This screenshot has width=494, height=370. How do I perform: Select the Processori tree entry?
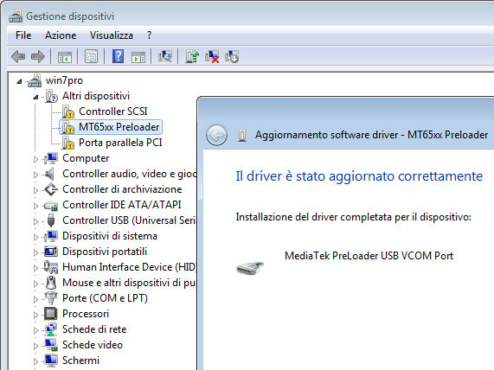(86, 314)
